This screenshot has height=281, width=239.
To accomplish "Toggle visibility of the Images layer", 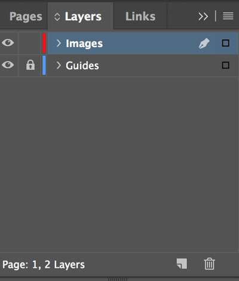I will tap(8, 43).
